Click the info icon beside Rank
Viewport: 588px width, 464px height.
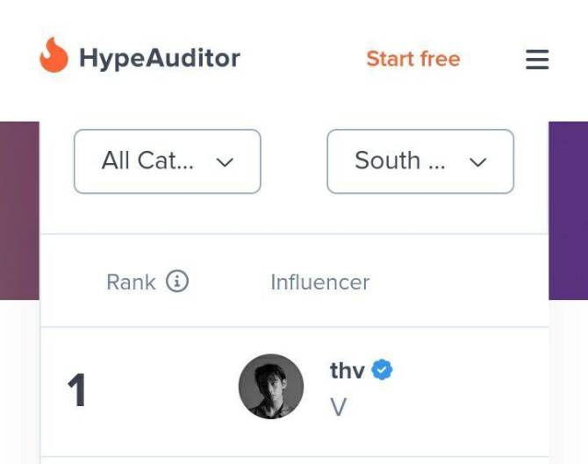point(177,281)
